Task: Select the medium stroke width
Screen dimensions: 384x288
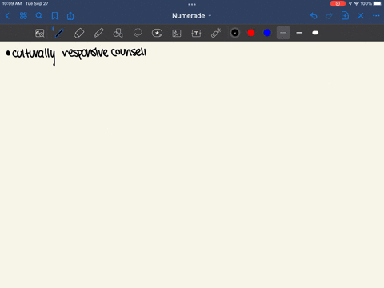Action: tap(299, 33)
